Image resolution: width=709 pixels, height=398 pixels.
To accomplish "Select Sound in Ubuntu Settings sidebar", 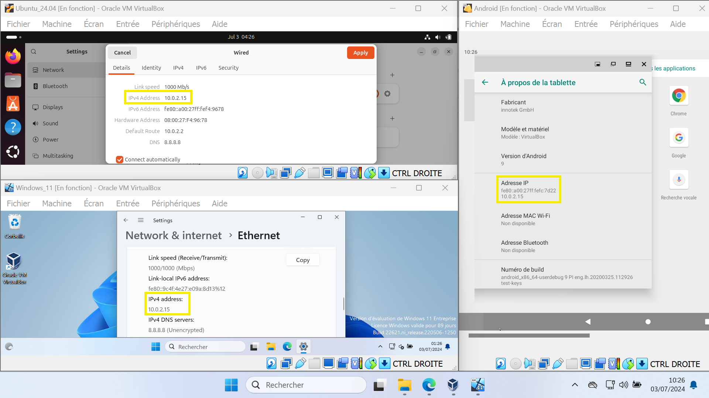I will click(x=66, y=123).
